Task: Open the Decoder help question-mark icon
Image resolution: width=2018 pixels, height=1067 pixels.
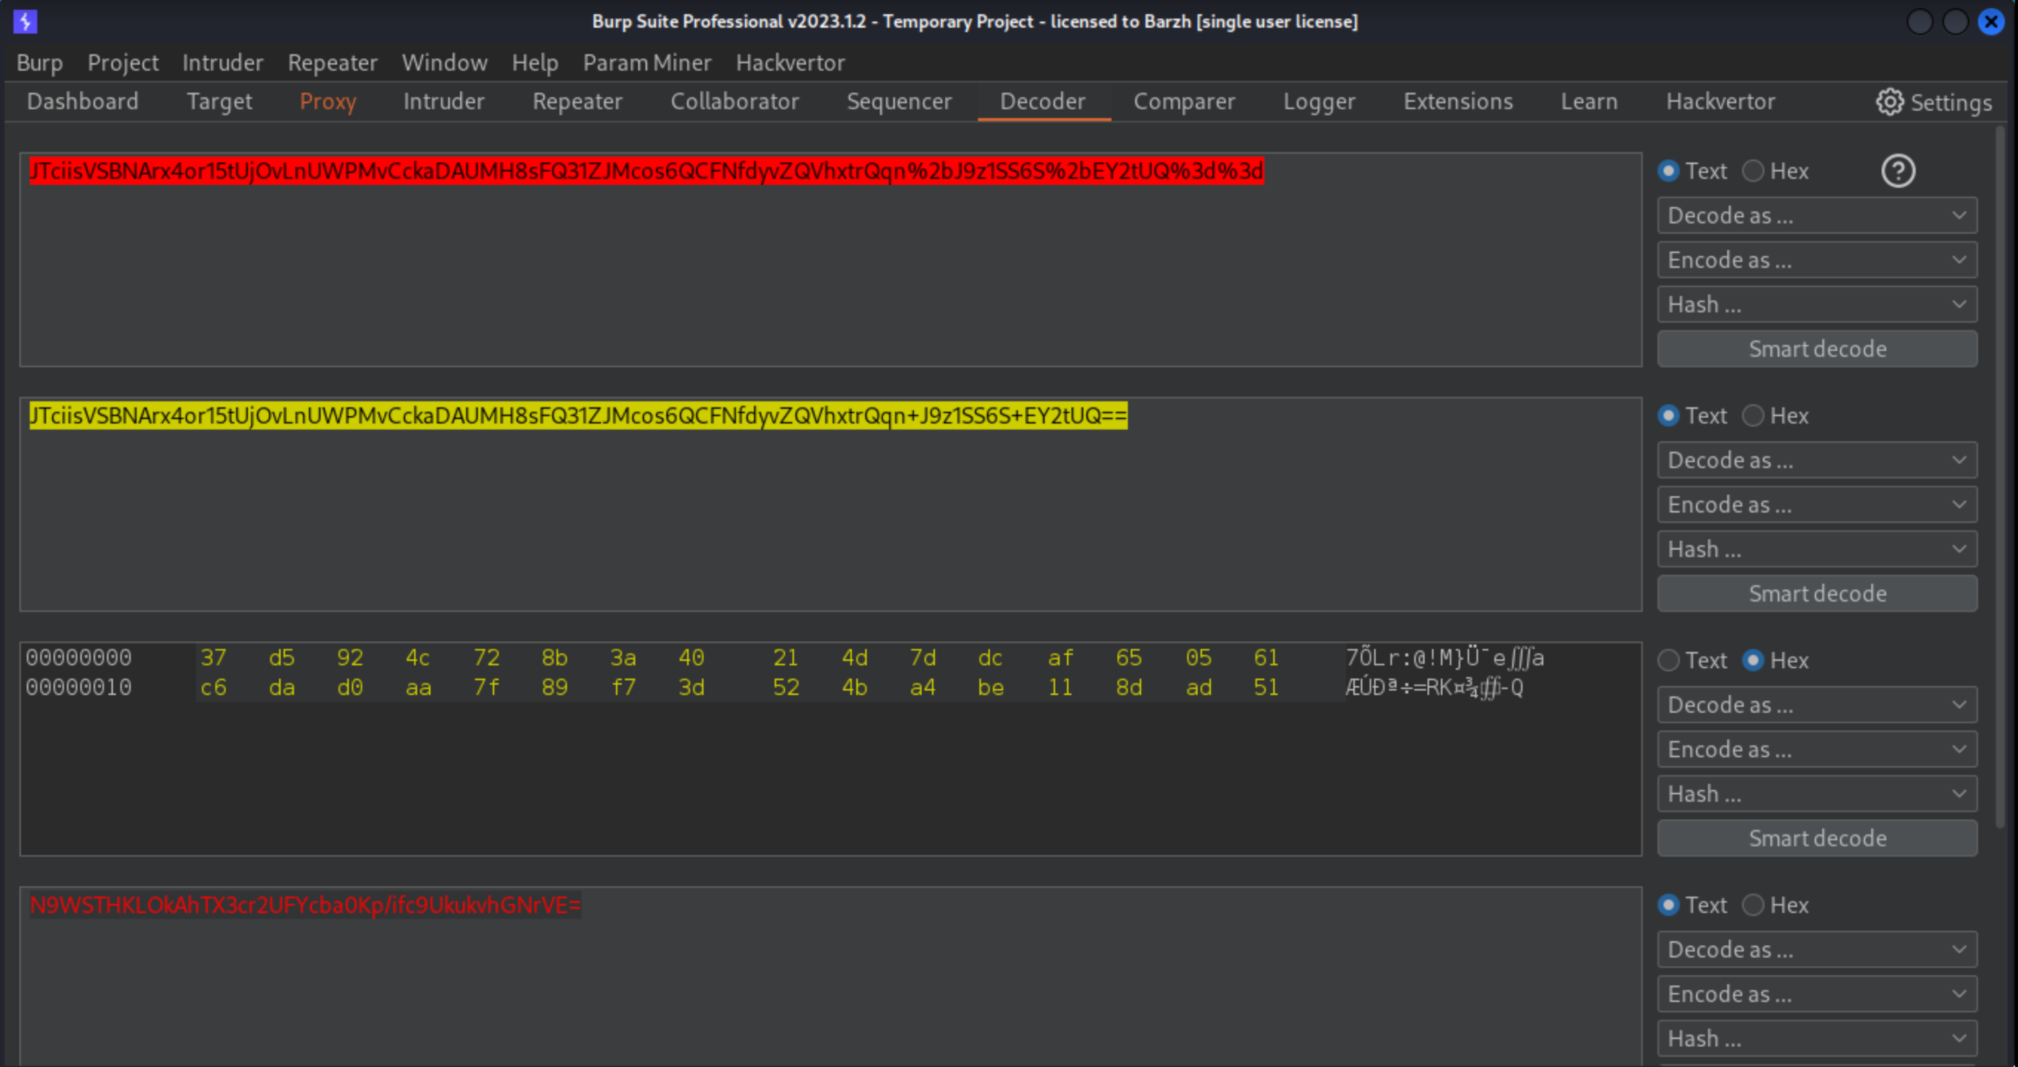Action: point(1898,171)
